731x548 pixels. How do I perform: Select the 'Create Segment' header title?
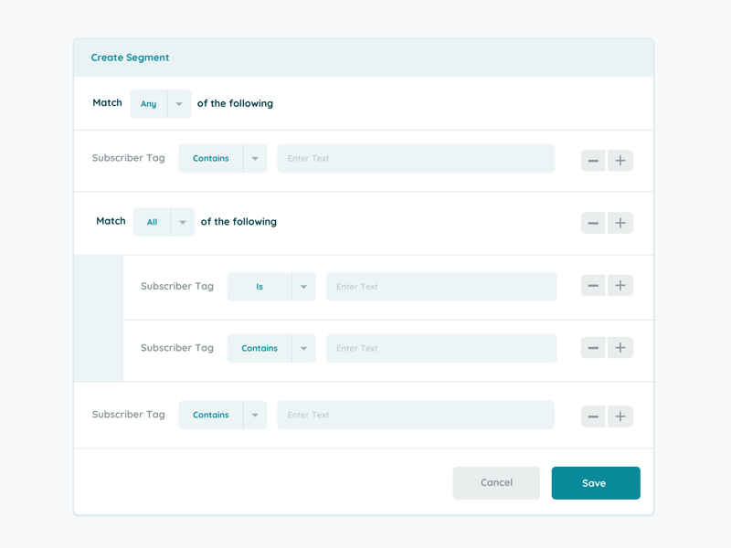pyautogui.click(x=130, y=57)
